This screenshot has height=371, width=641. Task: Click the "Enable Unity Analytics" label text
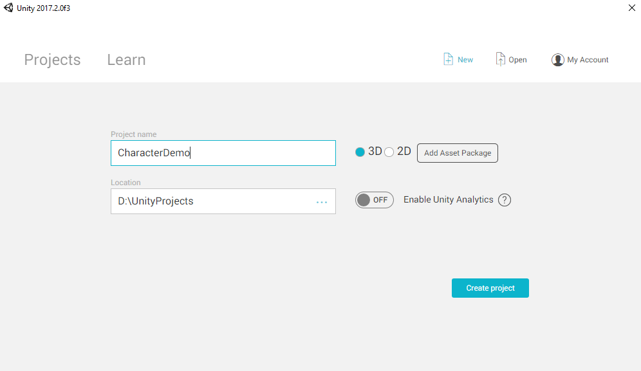click(449, 199)
